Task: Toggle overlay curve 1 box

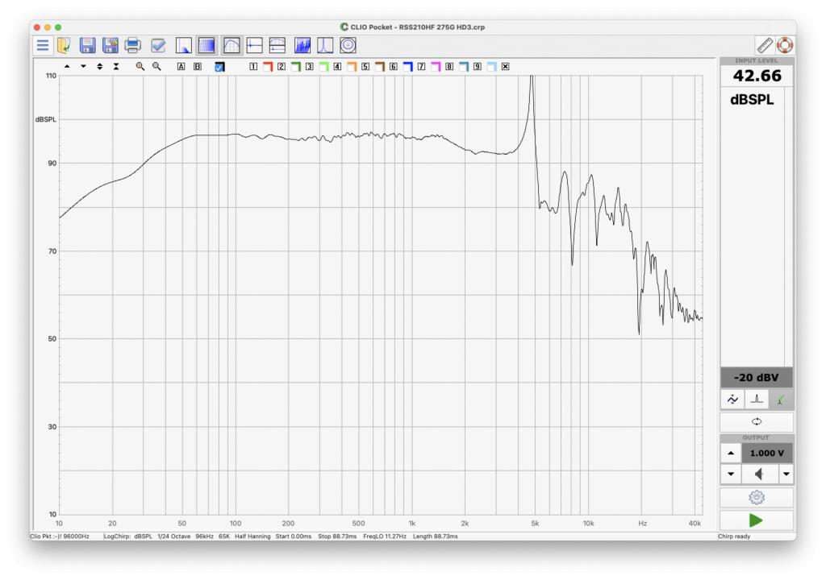Action: coord(253,67)
